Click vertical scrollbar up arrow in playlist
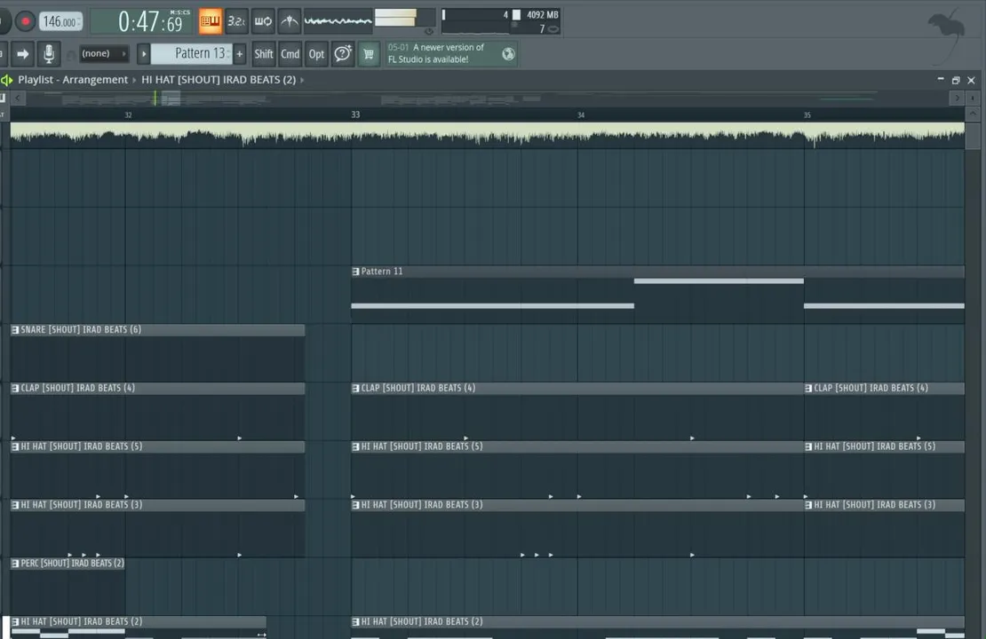 point(973,114)
